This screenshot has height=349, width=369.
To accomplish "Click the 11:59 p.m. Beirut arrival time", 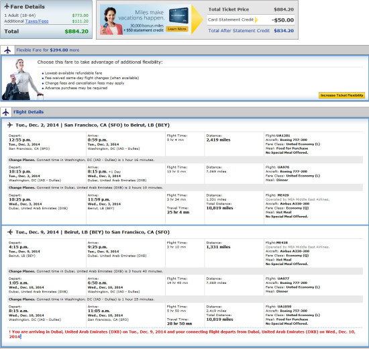I will tap(99, 200).
